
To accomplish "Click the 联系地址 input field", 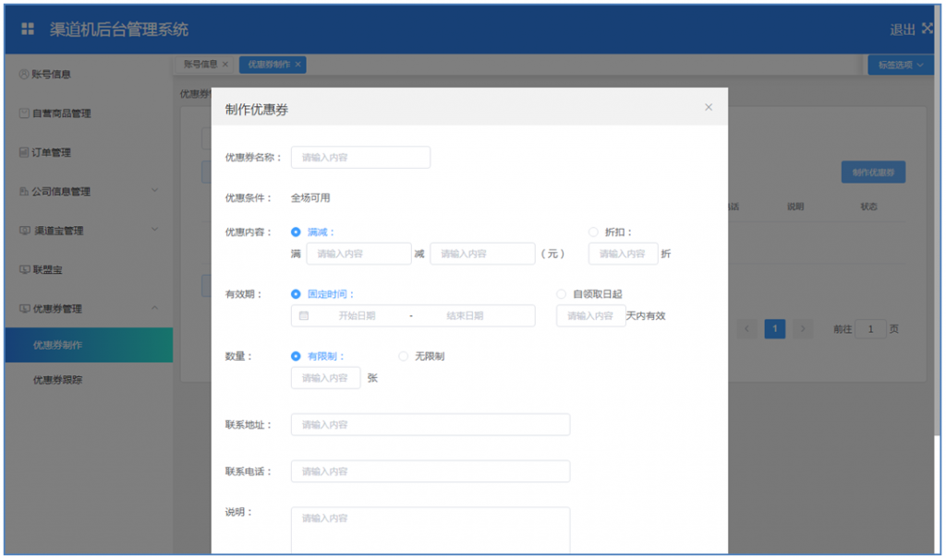I will 431,425.
